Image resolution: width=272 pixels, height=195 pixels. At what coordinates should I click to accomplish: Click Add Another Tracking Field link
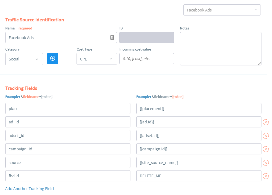click(x=29, y=188)
